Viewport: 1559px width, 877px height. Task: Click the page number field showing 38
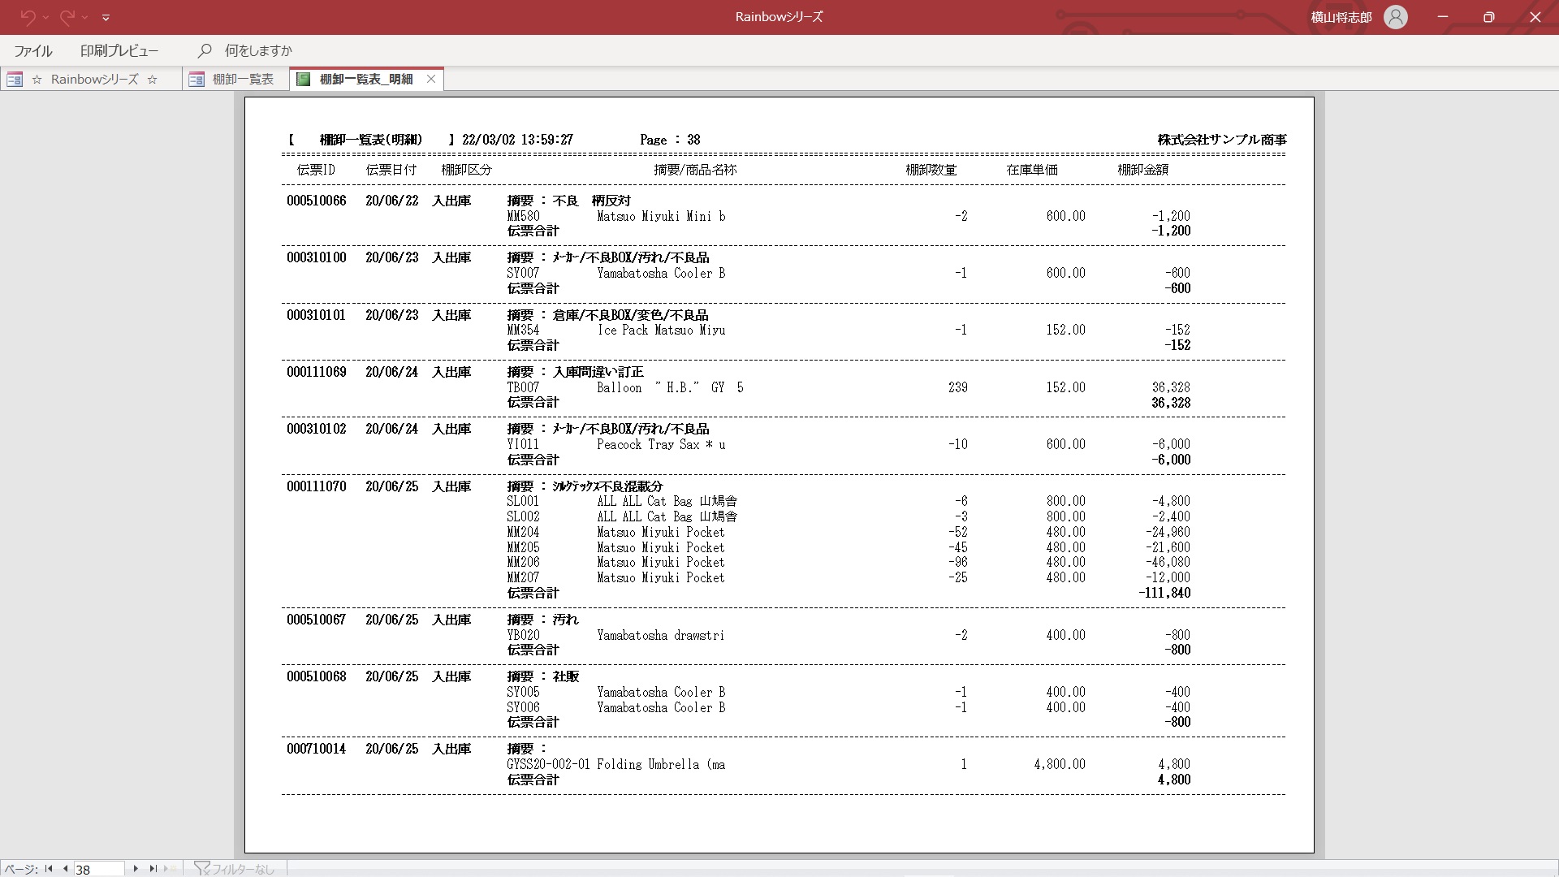coord(98,869)
